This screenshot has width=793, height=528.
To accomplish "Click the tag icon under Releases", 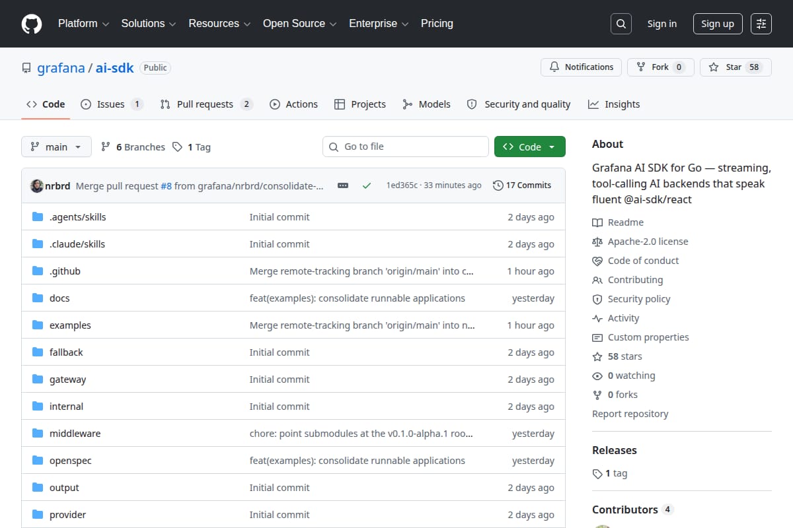I will pos(597,473).
